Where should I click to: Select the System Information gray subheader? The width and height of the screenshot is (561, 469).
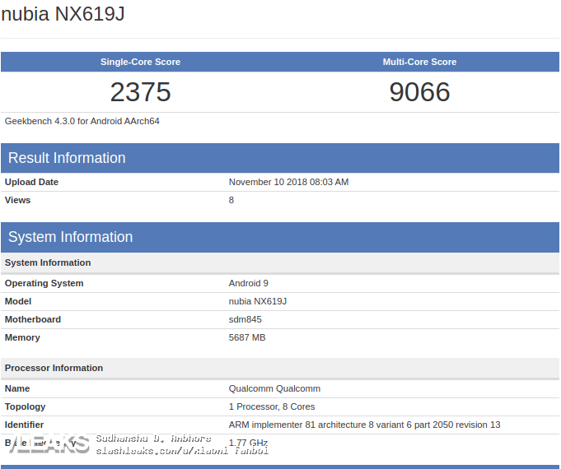280,262
